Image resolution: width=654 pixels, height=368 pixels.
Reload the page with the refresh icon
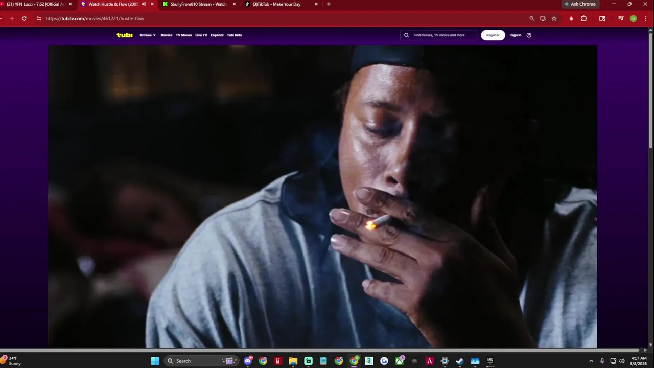pos(24,18)
